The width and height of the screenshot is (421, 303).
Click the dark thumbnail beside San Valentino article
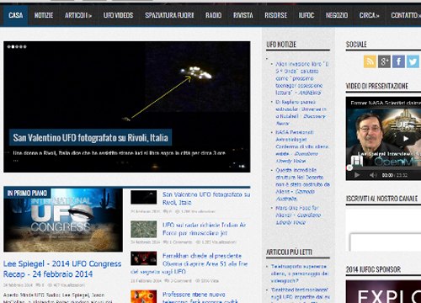143,197
